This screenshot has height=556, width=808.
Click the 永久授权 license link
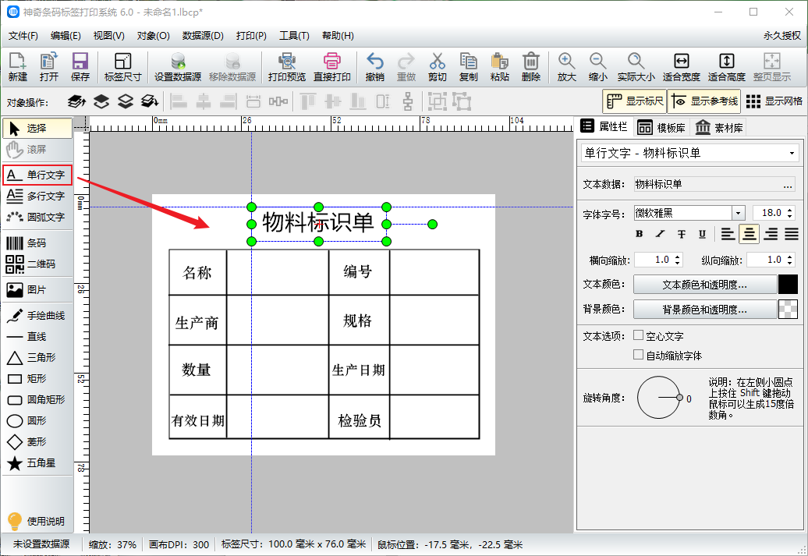(x=782, y=36)
